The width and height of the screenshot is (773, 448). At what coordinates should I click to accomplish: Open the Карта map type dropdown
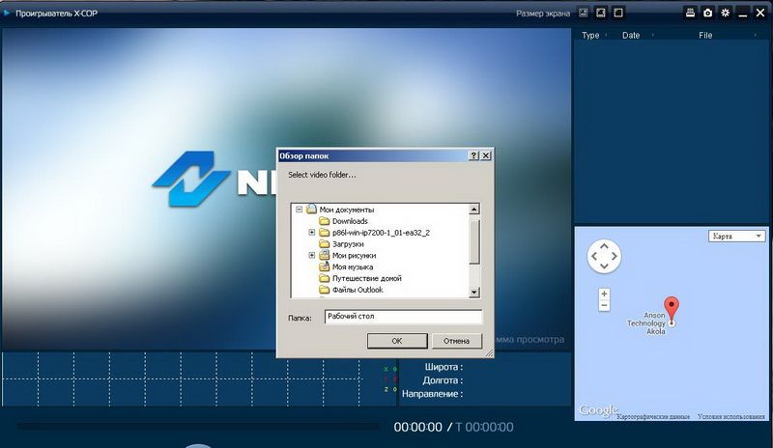click(x=736, y=236)
